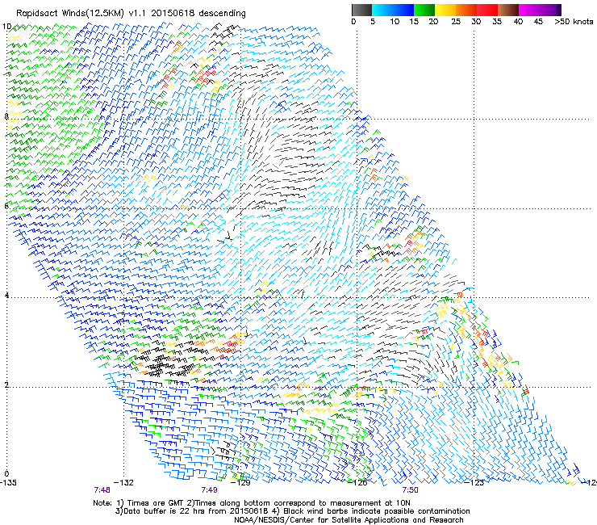Click the latitude '10' axis label
597x525 pixels.
click(x=6, y=27)
